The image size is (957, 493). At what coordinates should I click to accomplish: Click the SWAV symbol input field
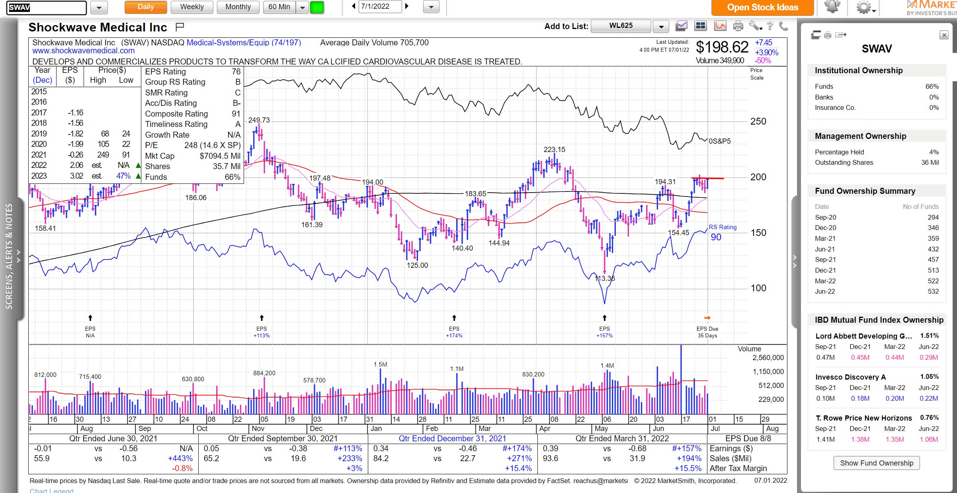pyautogui.click(x=47, y=7)
